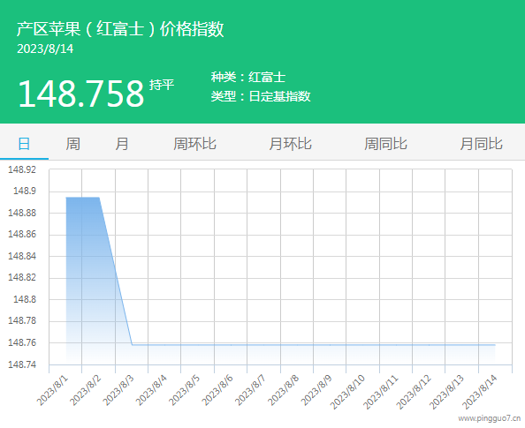Switch to the 月环比 tab
525x428 pixels.
point(290,144)
